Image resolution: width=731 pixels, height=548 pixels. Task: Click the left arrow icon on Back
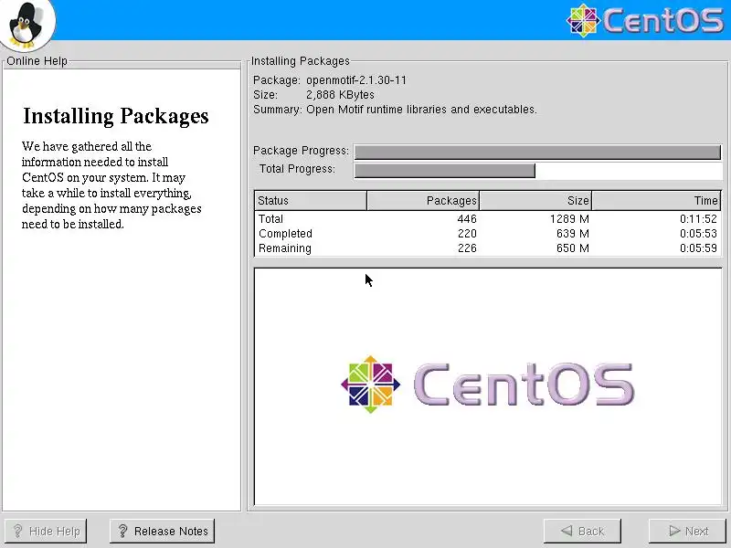tap(567, 531)
